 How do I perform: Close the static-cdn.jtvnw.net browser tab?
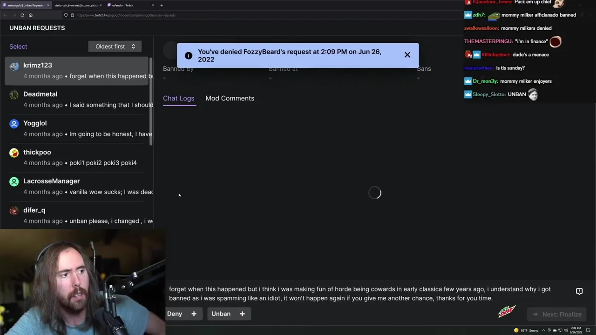101,5
